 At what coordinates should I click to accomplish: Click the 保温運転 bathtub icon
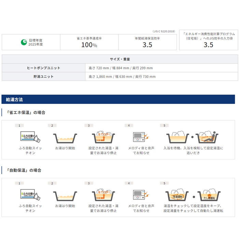click(178, 195)
